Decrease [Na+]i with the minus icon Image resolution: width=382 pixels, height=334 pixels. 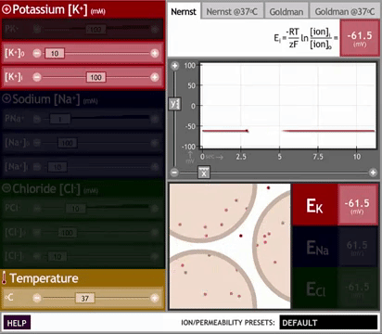pos(37,167)
